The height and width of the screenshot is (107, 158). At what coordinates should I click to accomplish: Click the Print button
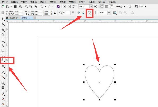tap(20, 7)
